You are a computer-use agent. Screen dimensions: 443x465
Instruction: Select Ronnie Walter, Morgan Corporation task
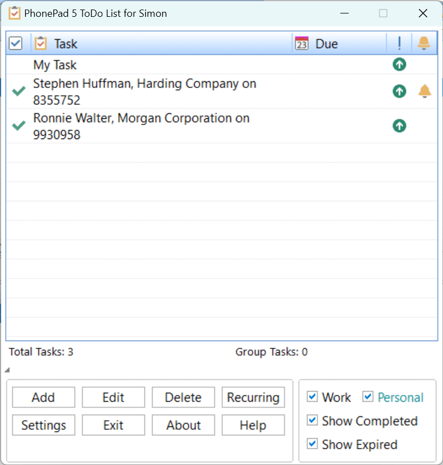(221, 126)
